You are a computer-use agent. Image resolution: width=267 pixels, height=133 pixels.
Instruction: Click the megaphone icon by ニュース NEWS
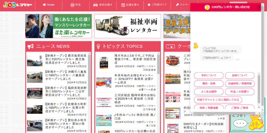30,46
